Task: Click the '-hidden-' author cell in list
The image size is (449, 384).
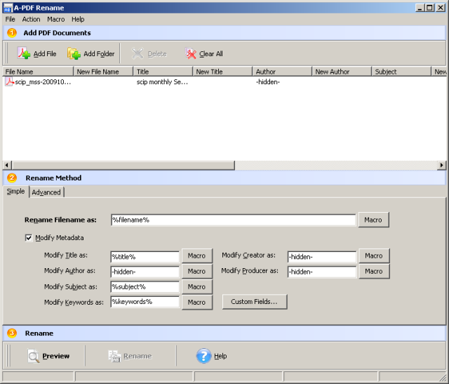Action: tap(268, 82)
